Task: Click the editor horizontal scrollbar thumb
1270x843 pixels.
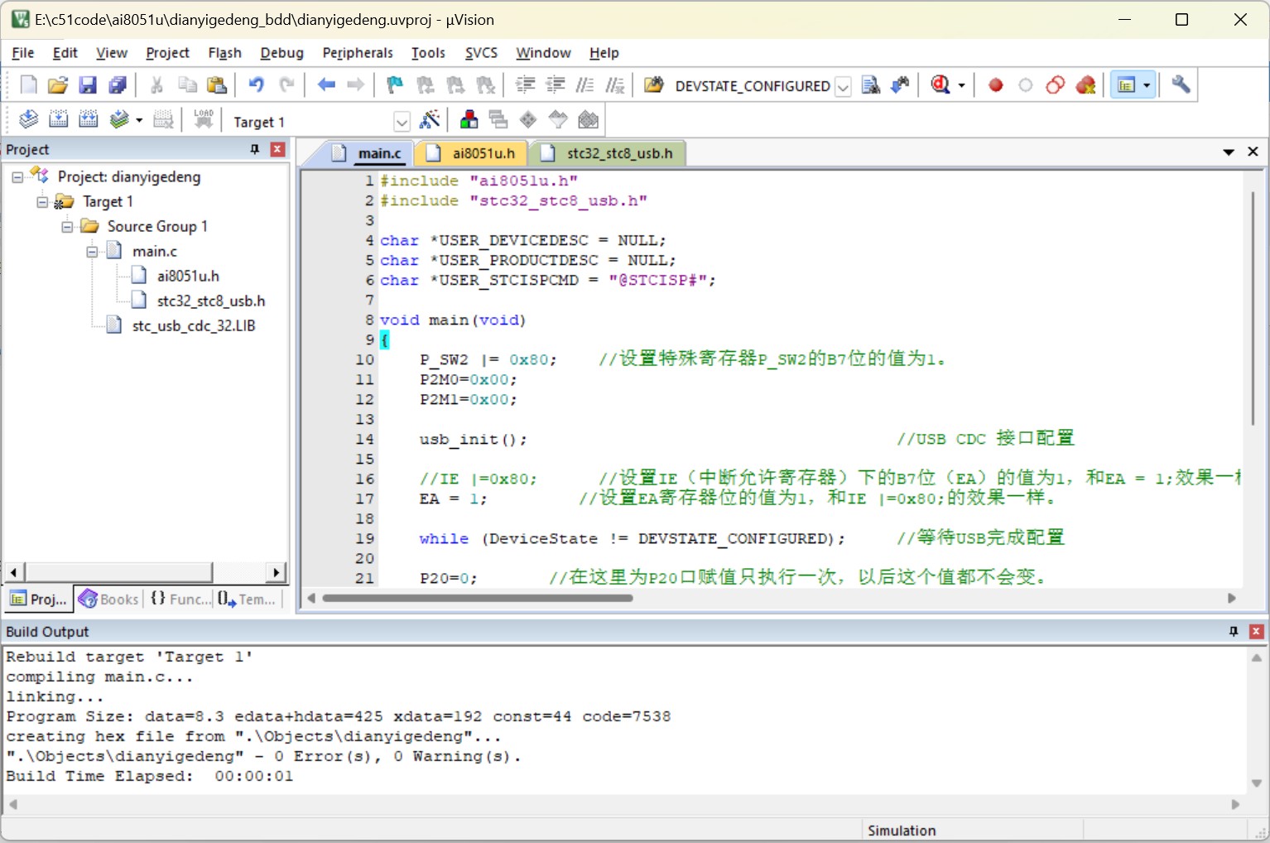Action: click(478, 598)
